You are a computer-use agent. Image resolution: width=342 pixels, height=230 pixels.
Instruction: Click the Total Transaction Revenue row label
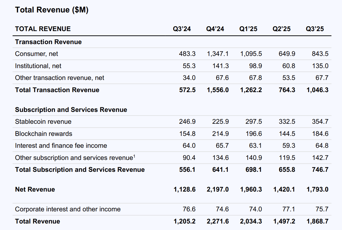(57, 90)
